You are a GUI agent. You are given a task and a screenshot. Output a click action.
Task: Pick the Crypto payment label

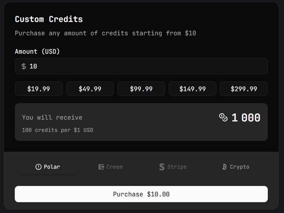(239, 167)
